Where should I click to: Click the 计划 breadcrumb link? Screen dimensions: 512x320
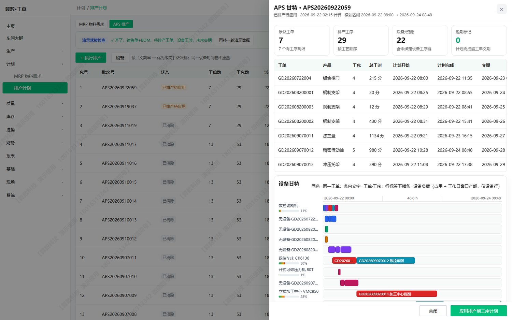[81, 8]
